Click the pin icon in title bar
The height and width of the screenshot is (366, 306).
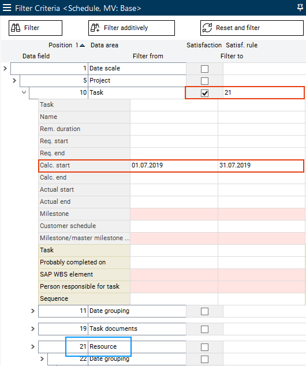click(300, 8)
